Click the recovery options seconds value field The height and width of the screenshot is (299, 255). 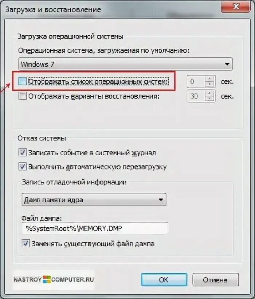pyautogui.click(x=196, y=96)
